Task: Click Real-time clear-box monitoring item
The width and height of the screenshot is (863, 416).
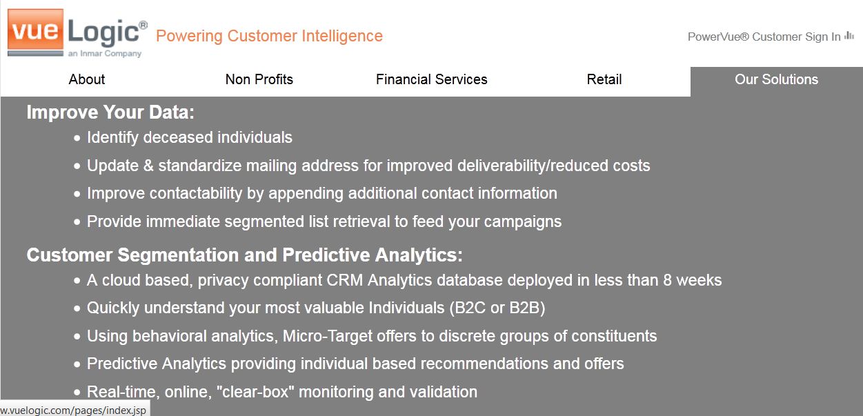Action: coord(282,392)
